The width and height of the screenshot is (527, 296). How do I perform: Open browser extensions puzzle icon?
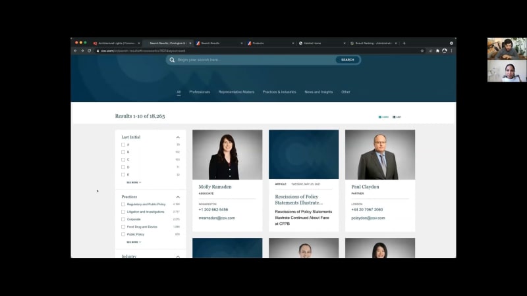click(x=437, y=51)
